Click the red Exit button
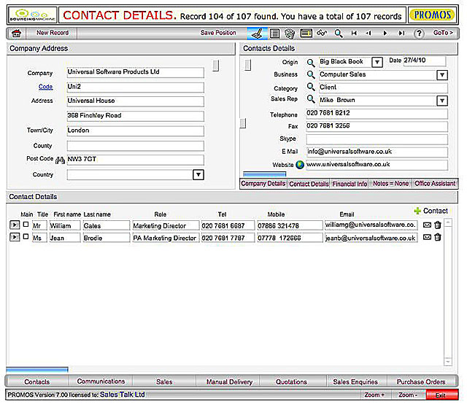Image resolution: width=467 pixels, height=404 pixels. pos(441,395)
